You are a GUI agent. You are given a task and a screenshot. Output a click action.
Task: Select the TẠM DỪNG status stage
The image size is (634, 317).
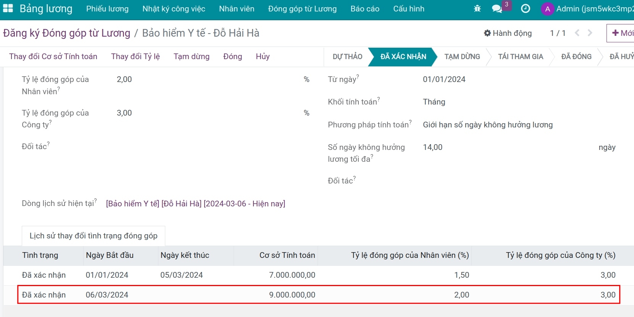point(462,56)
